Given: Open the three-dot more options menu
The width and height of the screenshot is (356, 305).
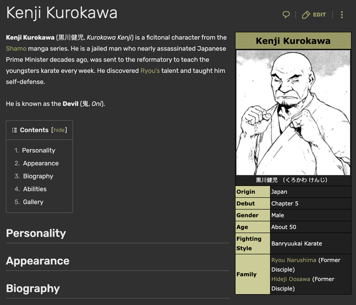Looking at the screenshot, I should pos(342,15).
